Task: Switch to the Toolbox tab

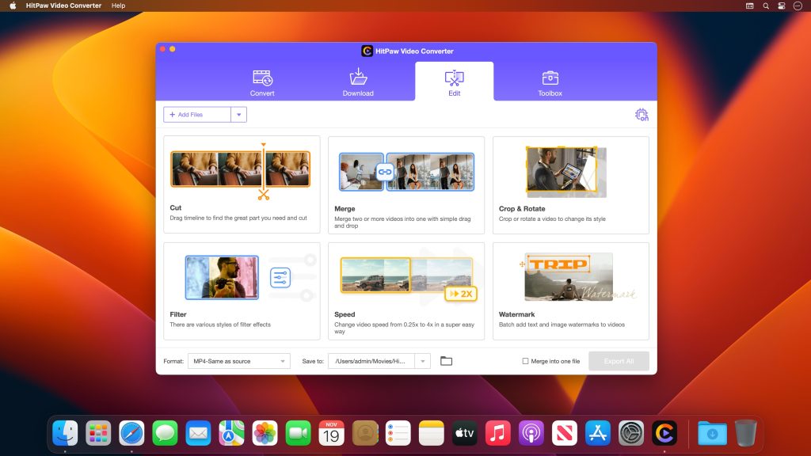Action: pyautogui.click(x=550, y=82)
